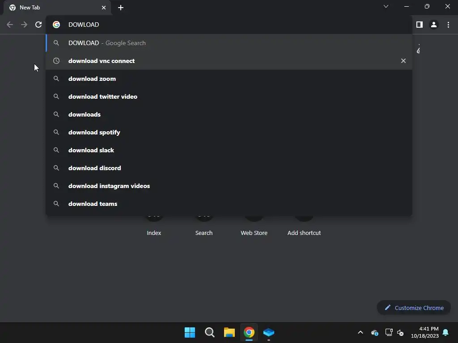Click the Chrome taskbar icon
The width and height of the screenshot is (458, 343).
[249, 332]
